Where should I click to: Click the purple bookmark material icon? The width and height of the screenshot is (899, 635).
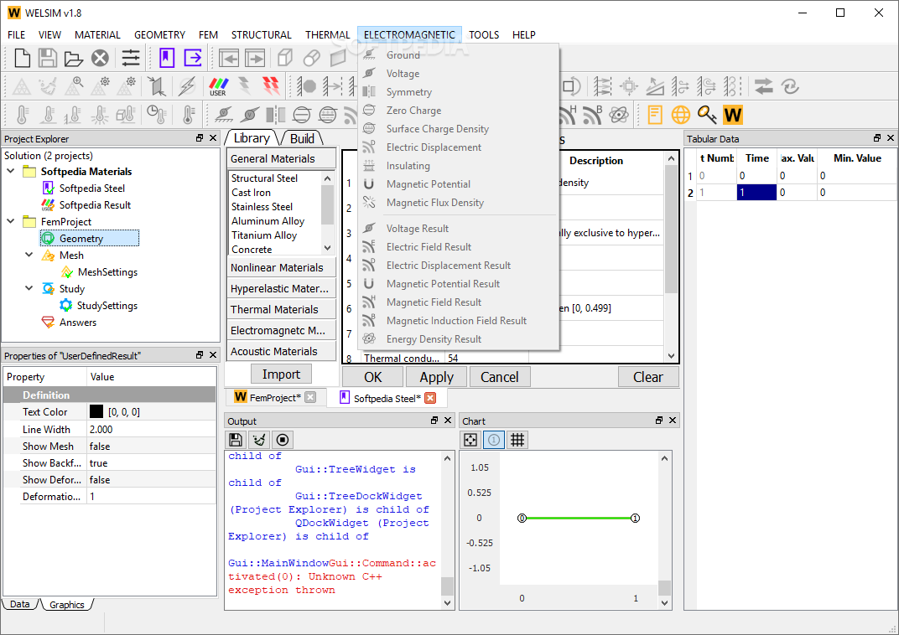(x=167, y=58)
